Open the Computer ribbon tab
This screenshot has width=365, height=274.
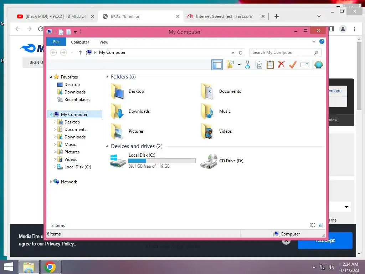coord(80,42)
